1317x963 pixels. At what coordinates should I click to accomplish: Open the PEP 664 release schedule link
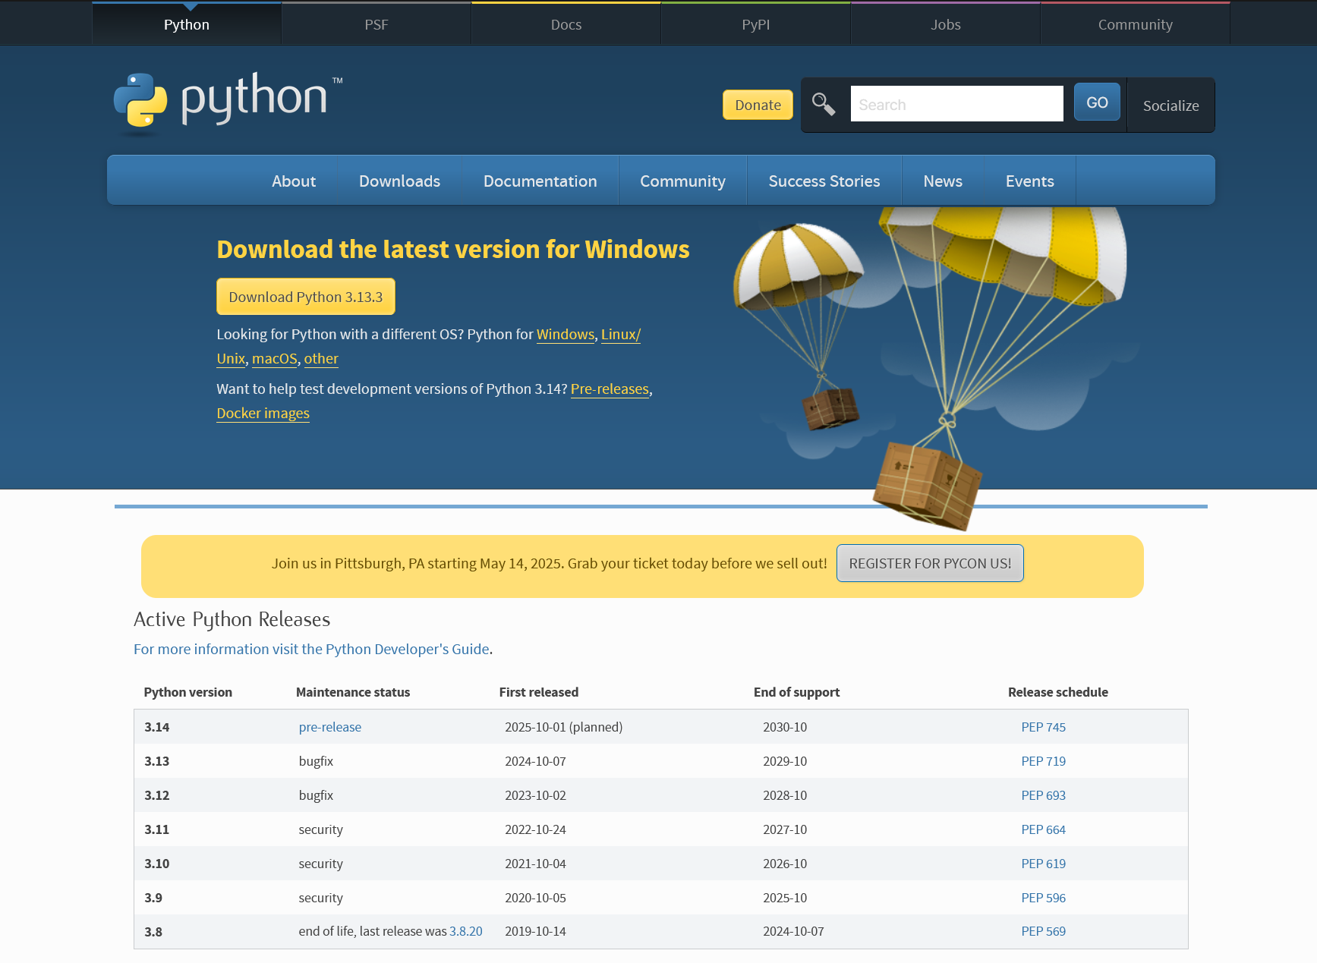pos(1043,829)
